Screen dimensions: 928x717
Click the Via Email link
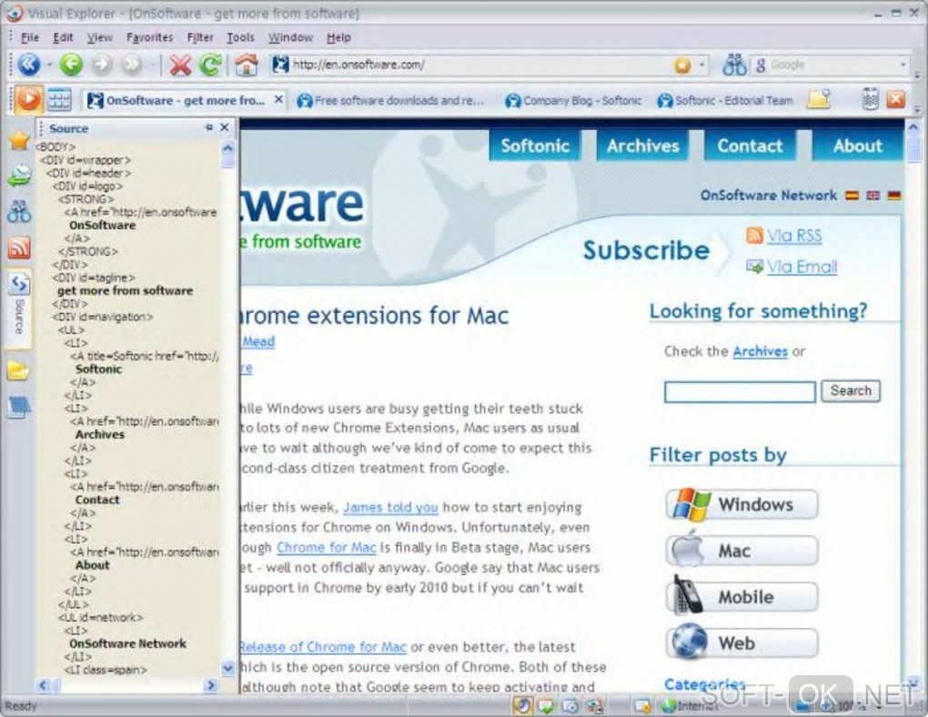click(x=802, y=267)
